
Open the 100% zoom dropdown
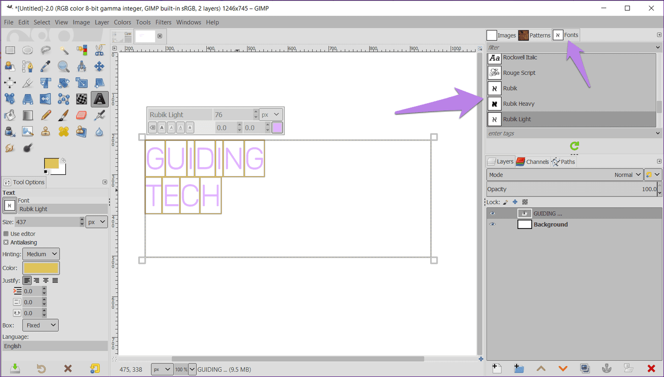coord(192,369)
